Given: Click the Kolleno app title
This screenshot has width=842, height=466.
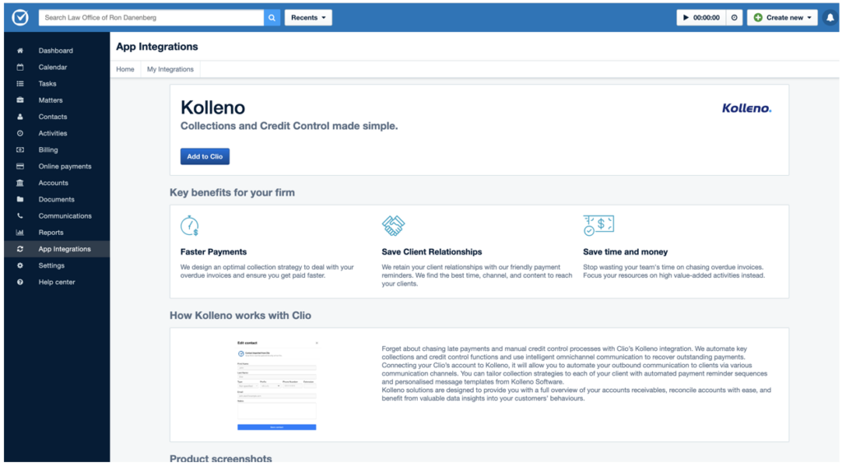Looking at the screenshot, I should tap(213, 108).
